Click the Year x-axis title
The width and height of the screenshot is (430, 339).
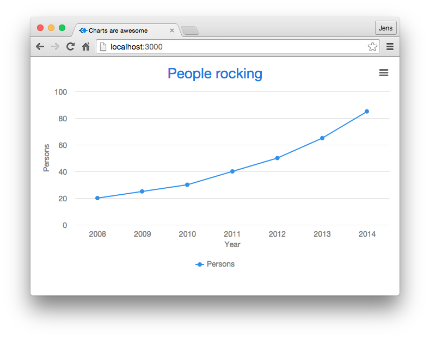(232, 244)
